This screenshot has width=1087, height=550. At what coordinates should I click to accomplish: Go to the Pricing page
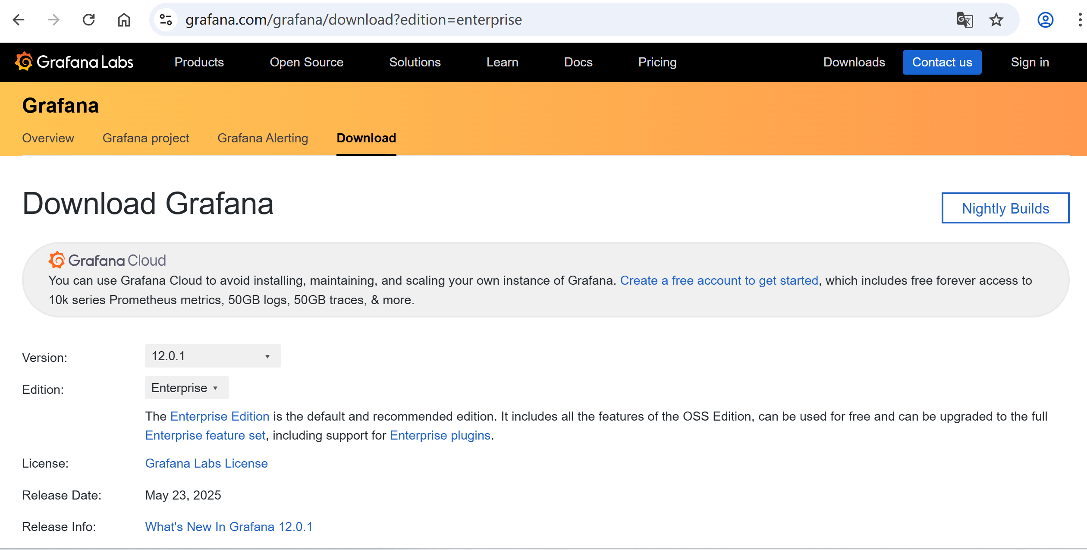tap(657, 62)
